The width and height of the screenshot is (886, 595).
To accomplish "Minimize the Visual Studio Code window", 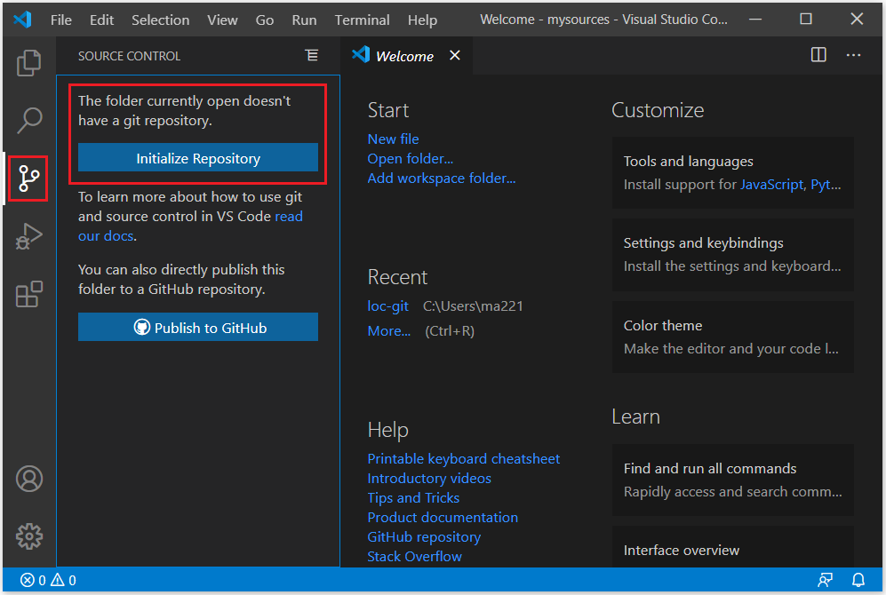I will [x=754, y=20].
